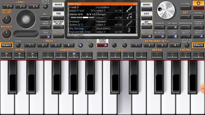Viewport: 205px width, 115px height.
Task: Select Keyboard Set 3
Action: click(162, 45)
